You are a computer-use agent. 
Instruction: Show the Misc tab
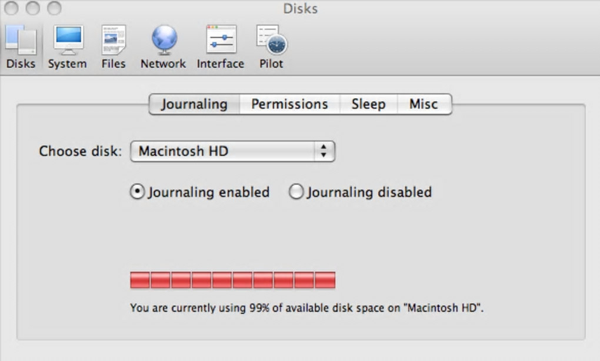click(424, 104)
